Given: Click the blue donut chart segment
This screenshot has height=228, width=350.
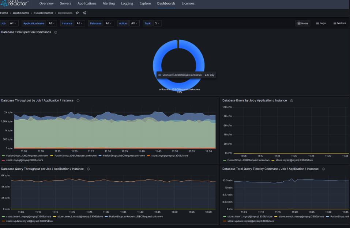Looking at the screenshot, I should (157, 65).
